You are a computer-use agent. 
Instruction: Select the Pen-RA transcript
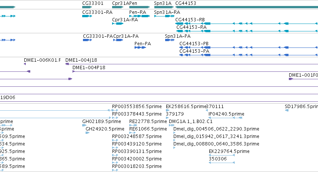138,12
